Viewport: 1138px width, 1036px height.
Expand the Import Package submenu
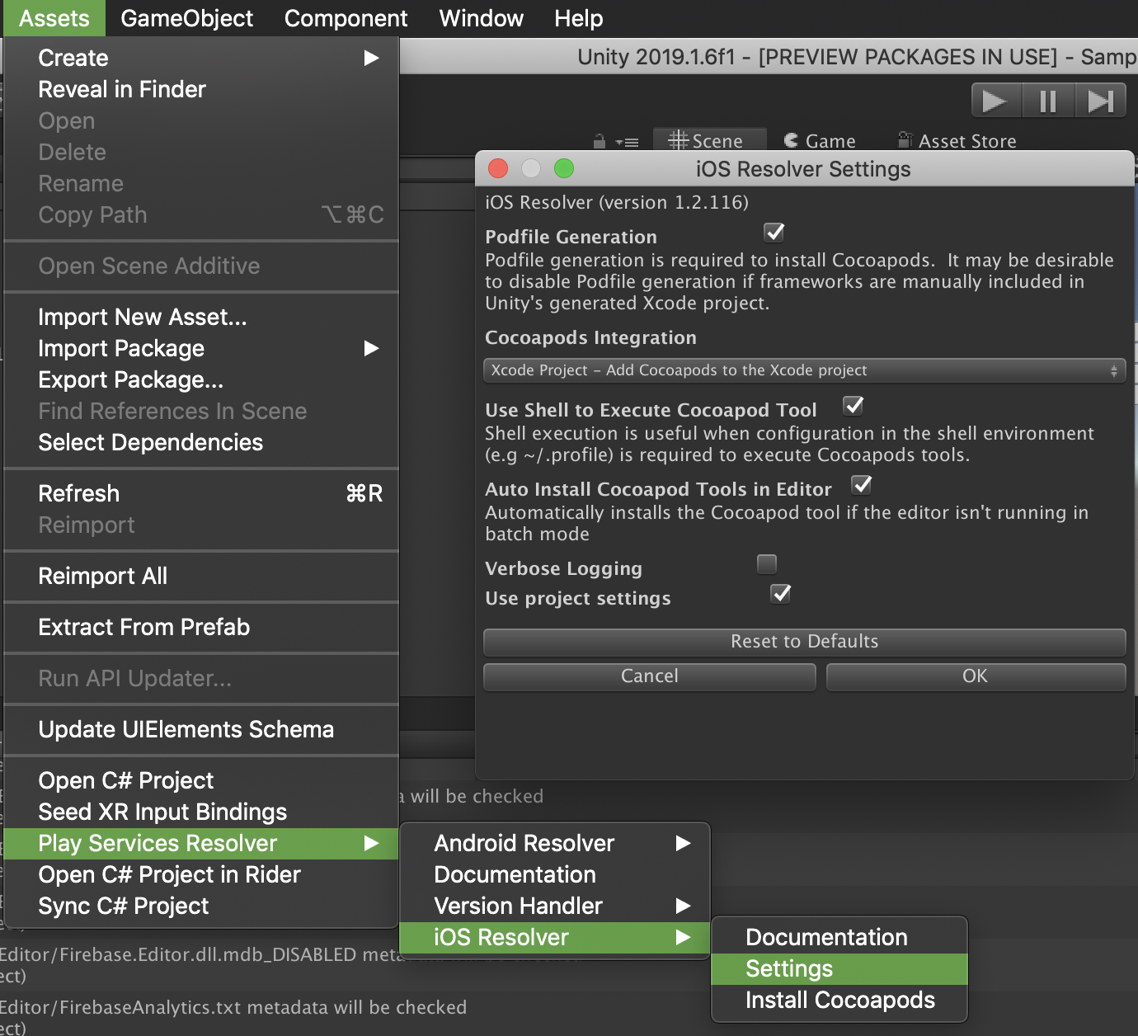click(x=201, y=348)
